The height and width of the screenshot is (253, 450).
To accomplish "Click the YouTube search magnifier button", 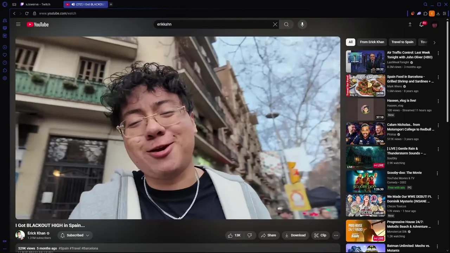I will pyautogui.click(x=286, y=24).
